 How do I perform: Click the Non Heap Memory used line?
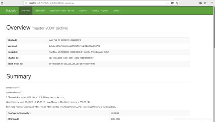point(61,107)
